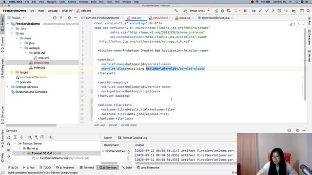Click the Locate file target icon in Project panel

[x=55, y=17]
